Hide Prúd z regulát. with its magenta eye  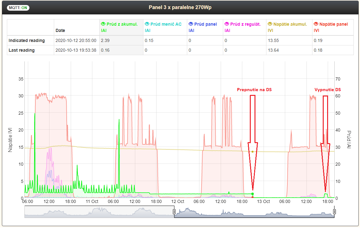227,24
